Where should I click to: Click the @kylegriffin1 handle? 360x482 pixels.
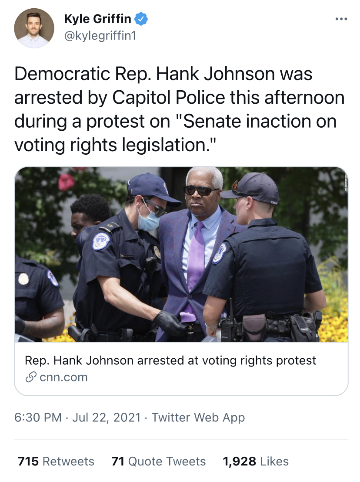point(100,35)
